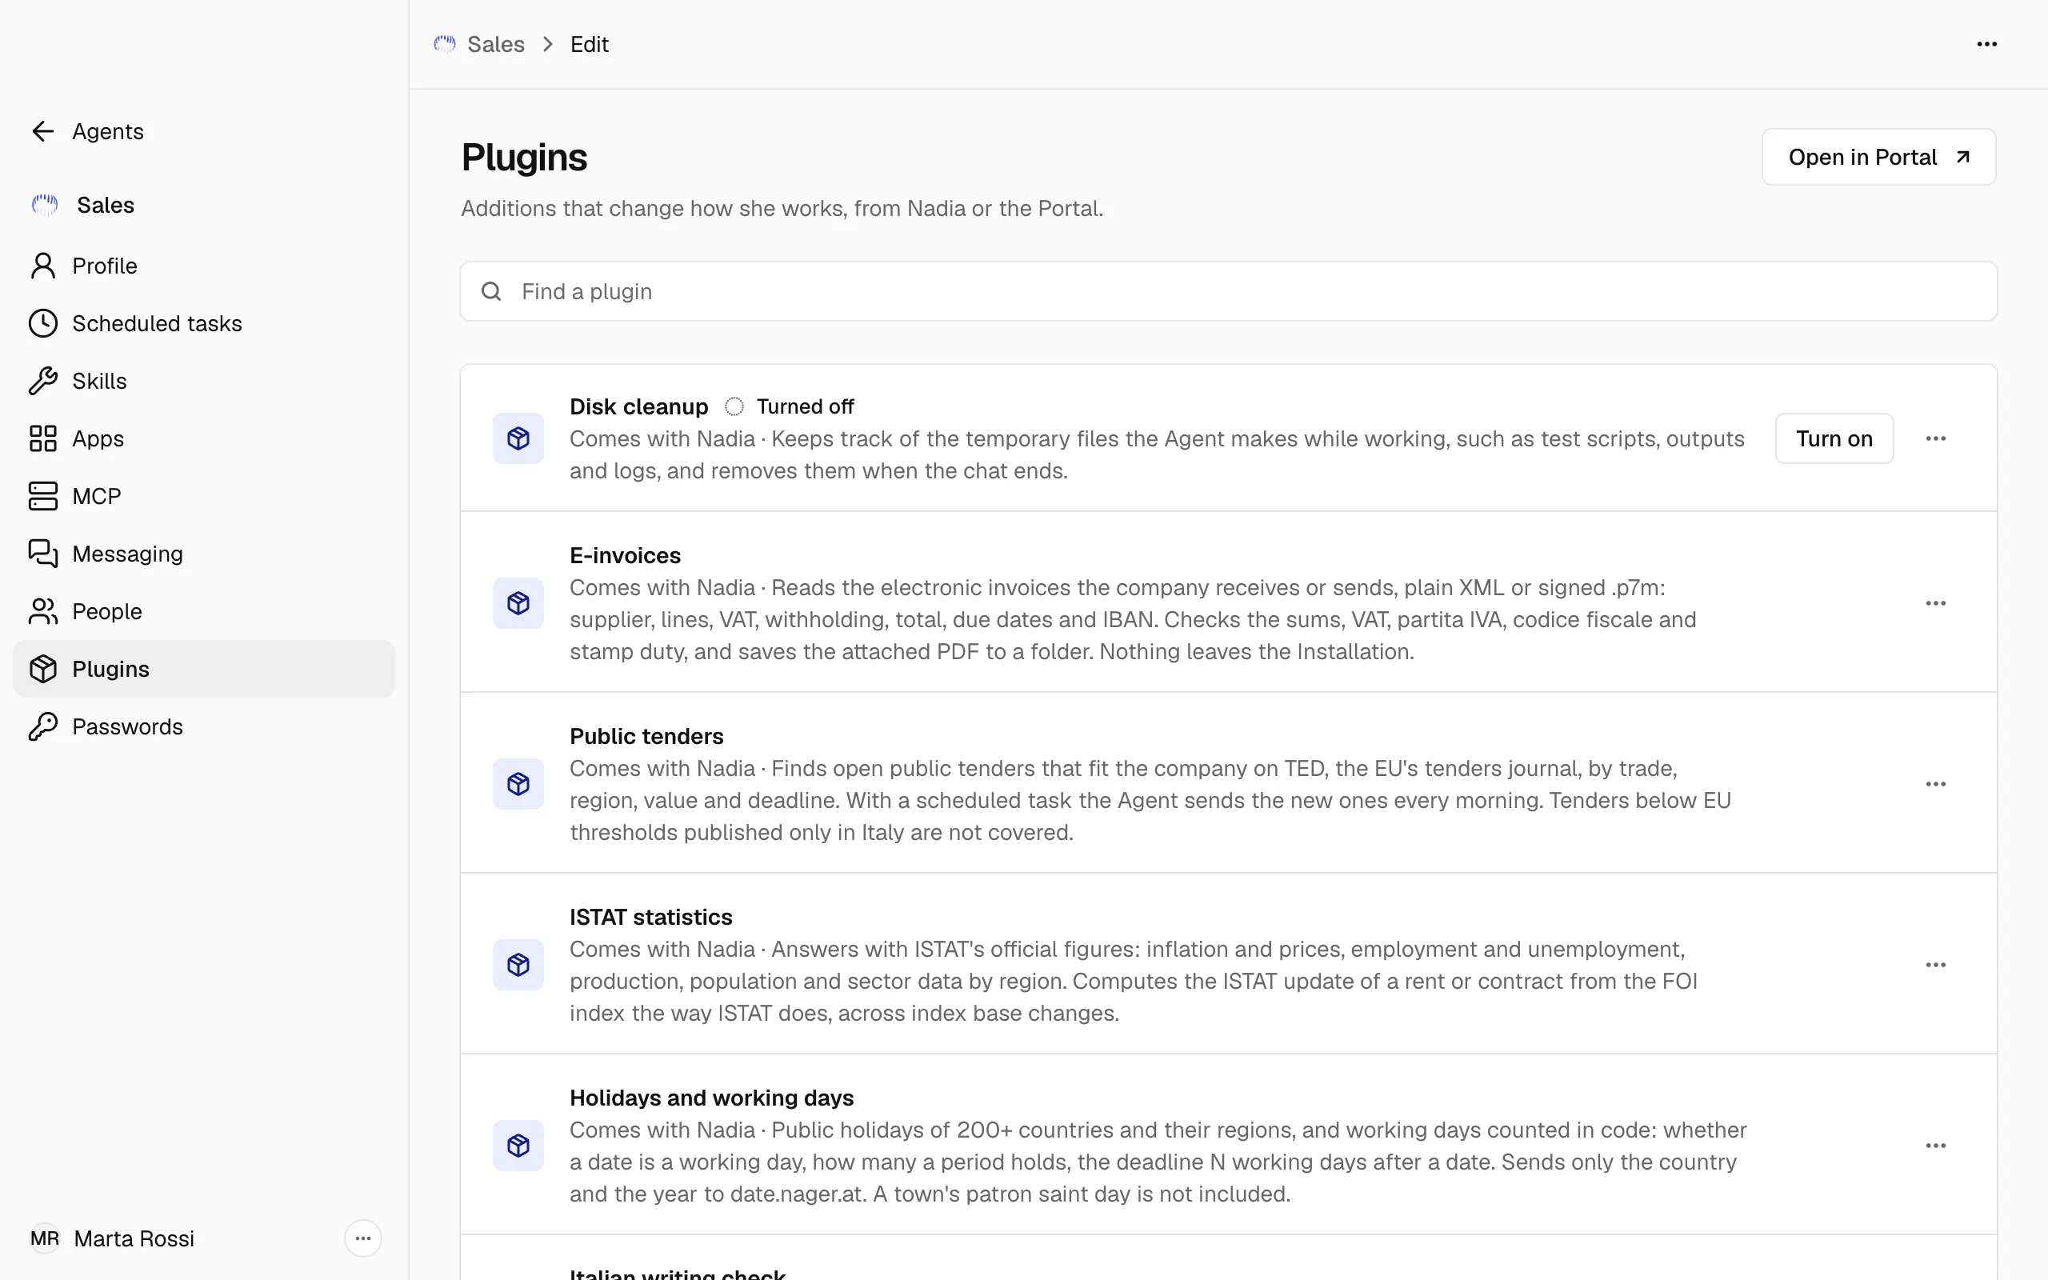Open the page menu at top right
The width and height of the screenshot is (2048, 1280).
[x=1987, y=44]
